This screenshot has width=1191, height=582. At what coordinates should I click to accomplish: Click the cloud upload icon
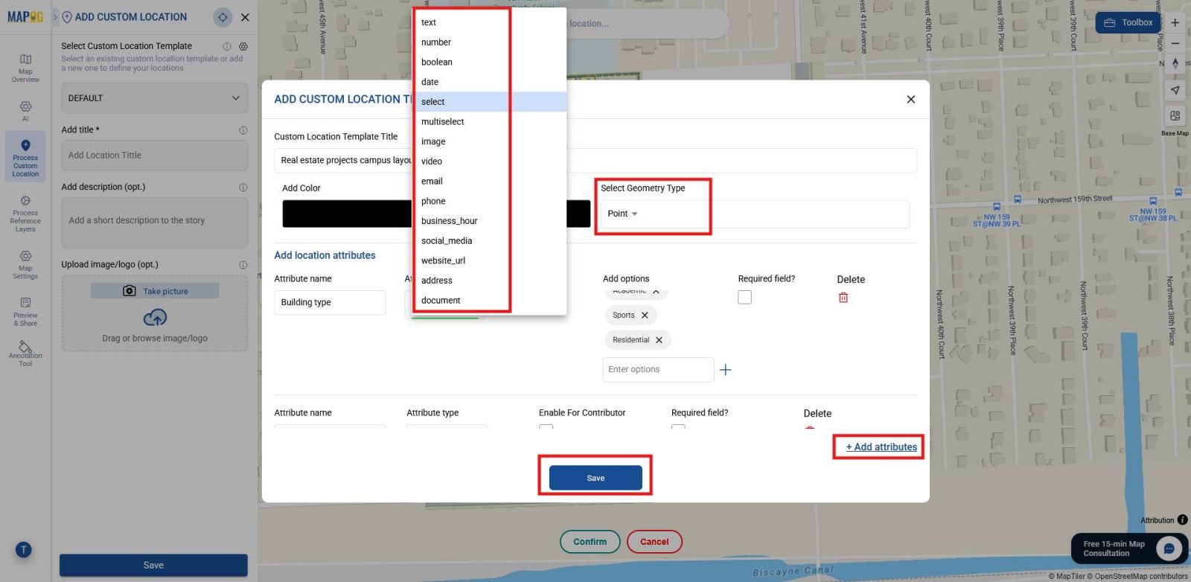[155, 318]
